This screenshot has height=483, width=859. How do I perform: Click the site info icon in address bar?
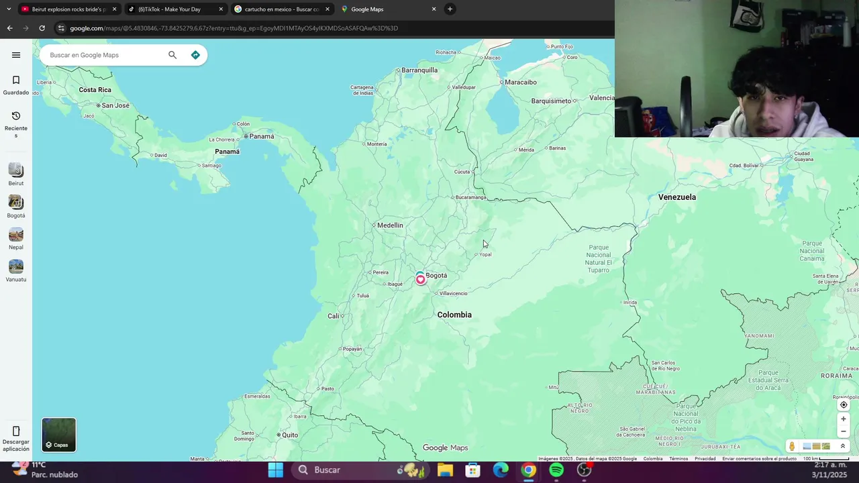coord(61,28)
